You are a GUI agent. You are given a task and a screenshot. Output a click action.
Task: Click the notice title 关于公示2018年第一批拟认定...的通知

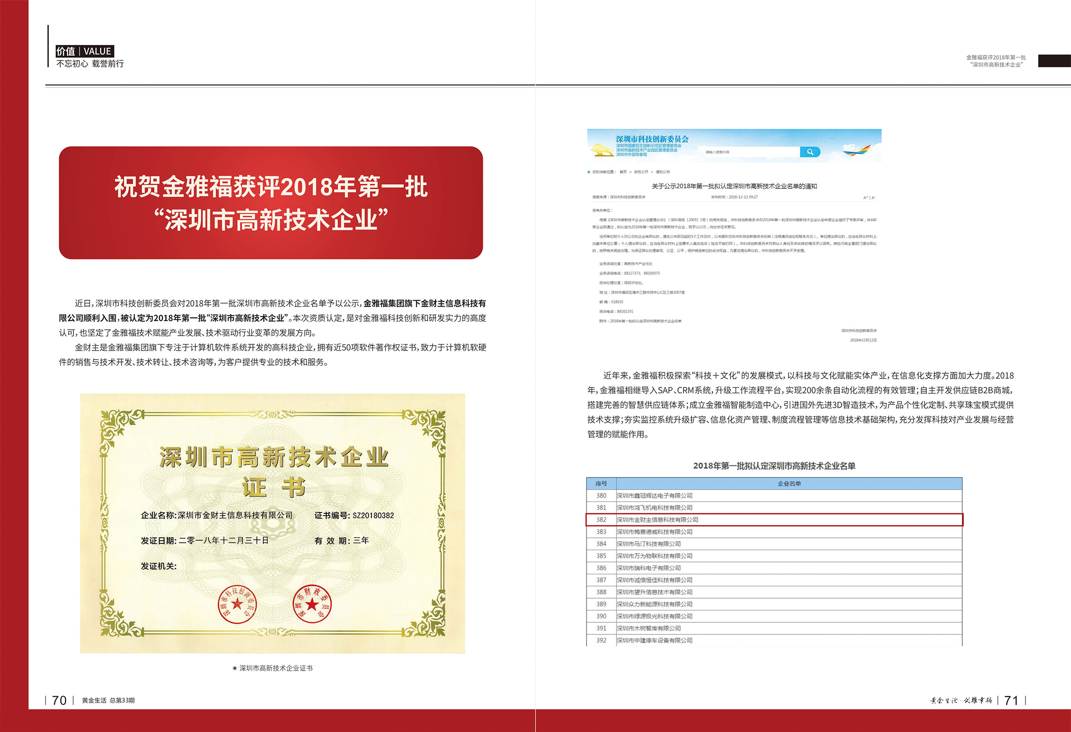(734, 186)
